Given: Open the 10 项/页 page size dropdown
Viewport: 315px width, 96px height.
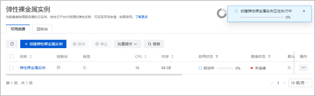Looking at the screenshot, I should 300,83.
